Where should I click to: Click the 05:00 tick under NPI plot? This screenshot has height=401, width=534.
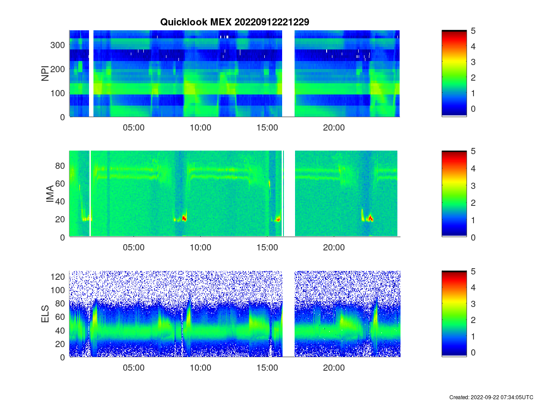(x=133, y=127)
